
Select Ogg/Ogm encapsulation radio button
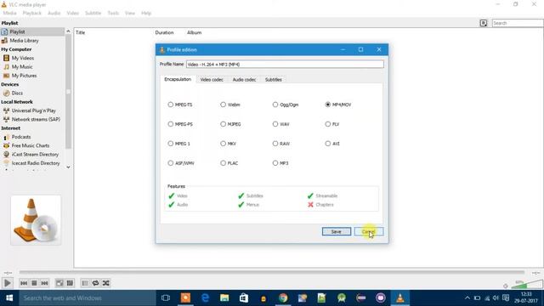tap(275, 105)
